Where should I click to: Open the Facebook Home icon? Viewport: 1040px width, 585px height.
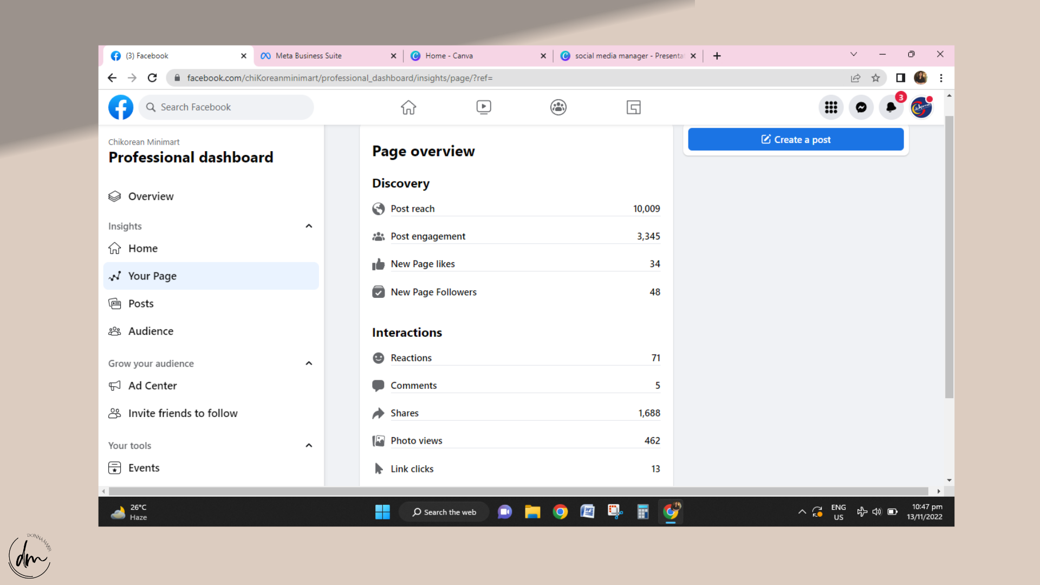pos(408,107)
